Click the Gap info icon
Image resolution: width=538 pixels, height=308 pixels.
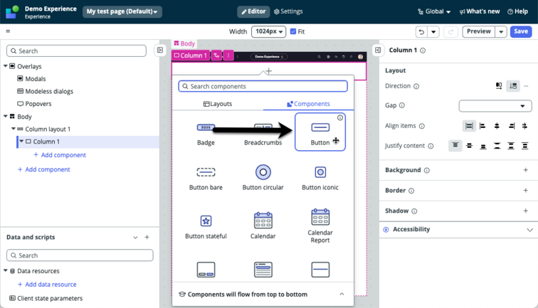point(402,105)
